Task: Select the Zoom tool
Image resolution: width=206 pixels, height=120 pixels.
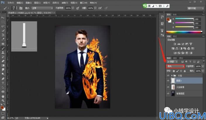Action: click(3, 101)
